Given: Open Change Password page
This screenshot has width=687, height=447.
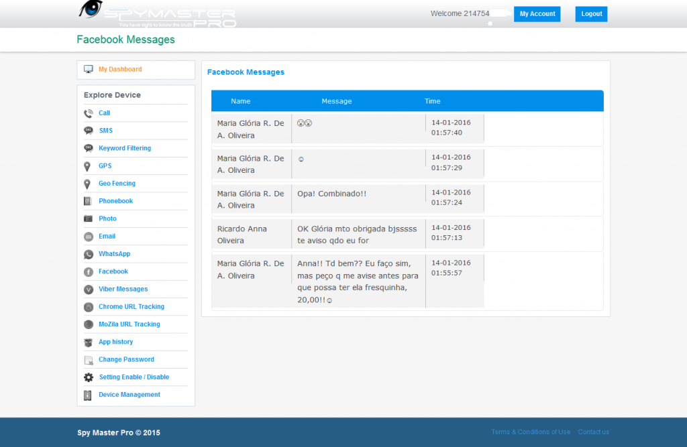Looking at the screenshot, I should pos(126,359).
